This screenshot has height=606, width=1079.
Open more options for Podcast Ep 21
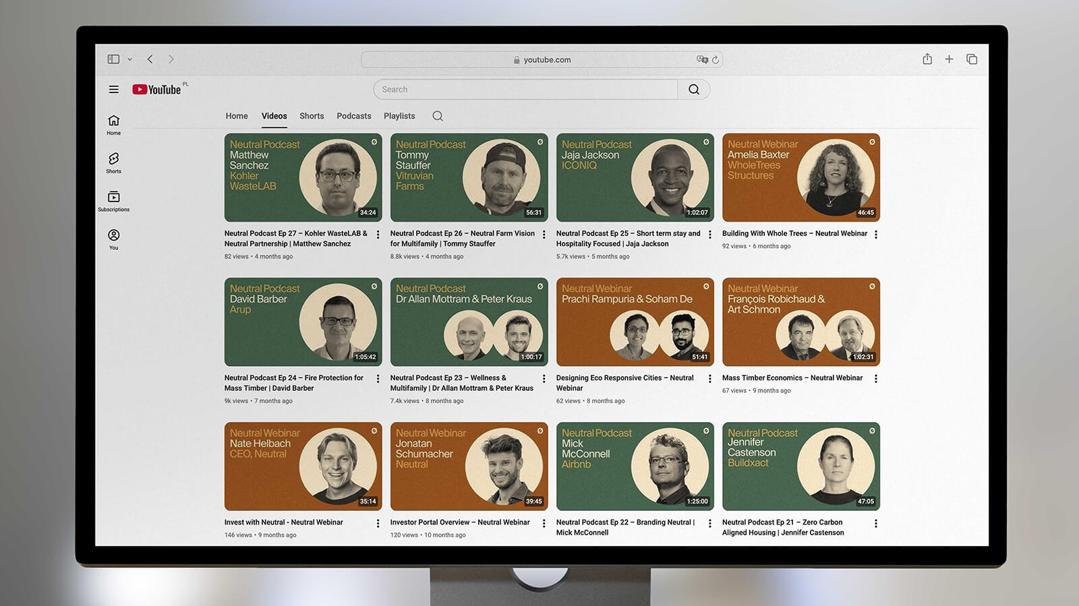click(876, 524)
